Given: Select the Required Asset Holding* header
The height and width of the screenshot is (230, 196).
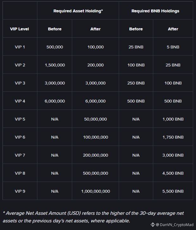Looking at the screenshot, I should click(78, 11).
